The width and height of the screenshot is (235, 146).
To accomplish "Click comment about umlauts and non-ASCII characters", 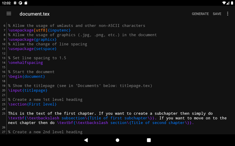I will click(77, 26).
